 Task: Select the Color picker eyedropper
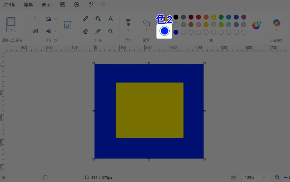coord(98,31)
